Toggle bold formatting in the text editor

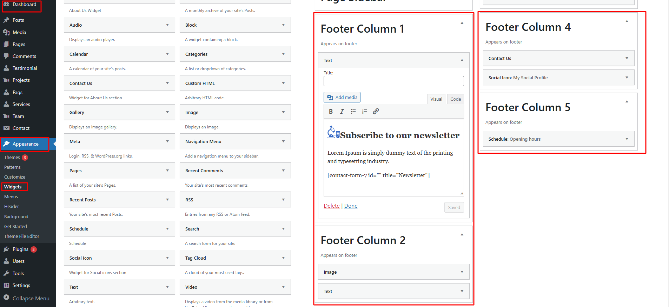(x=331, y=111)
